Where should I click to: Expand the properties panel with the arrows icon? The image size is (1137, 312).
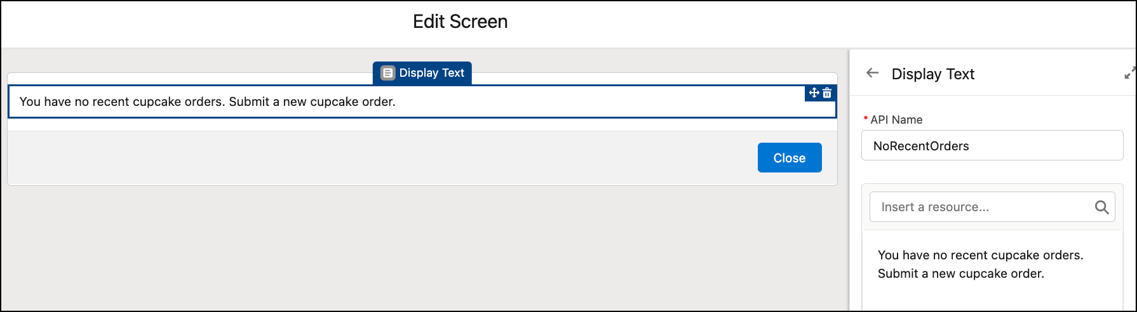tap(1130, 73)
